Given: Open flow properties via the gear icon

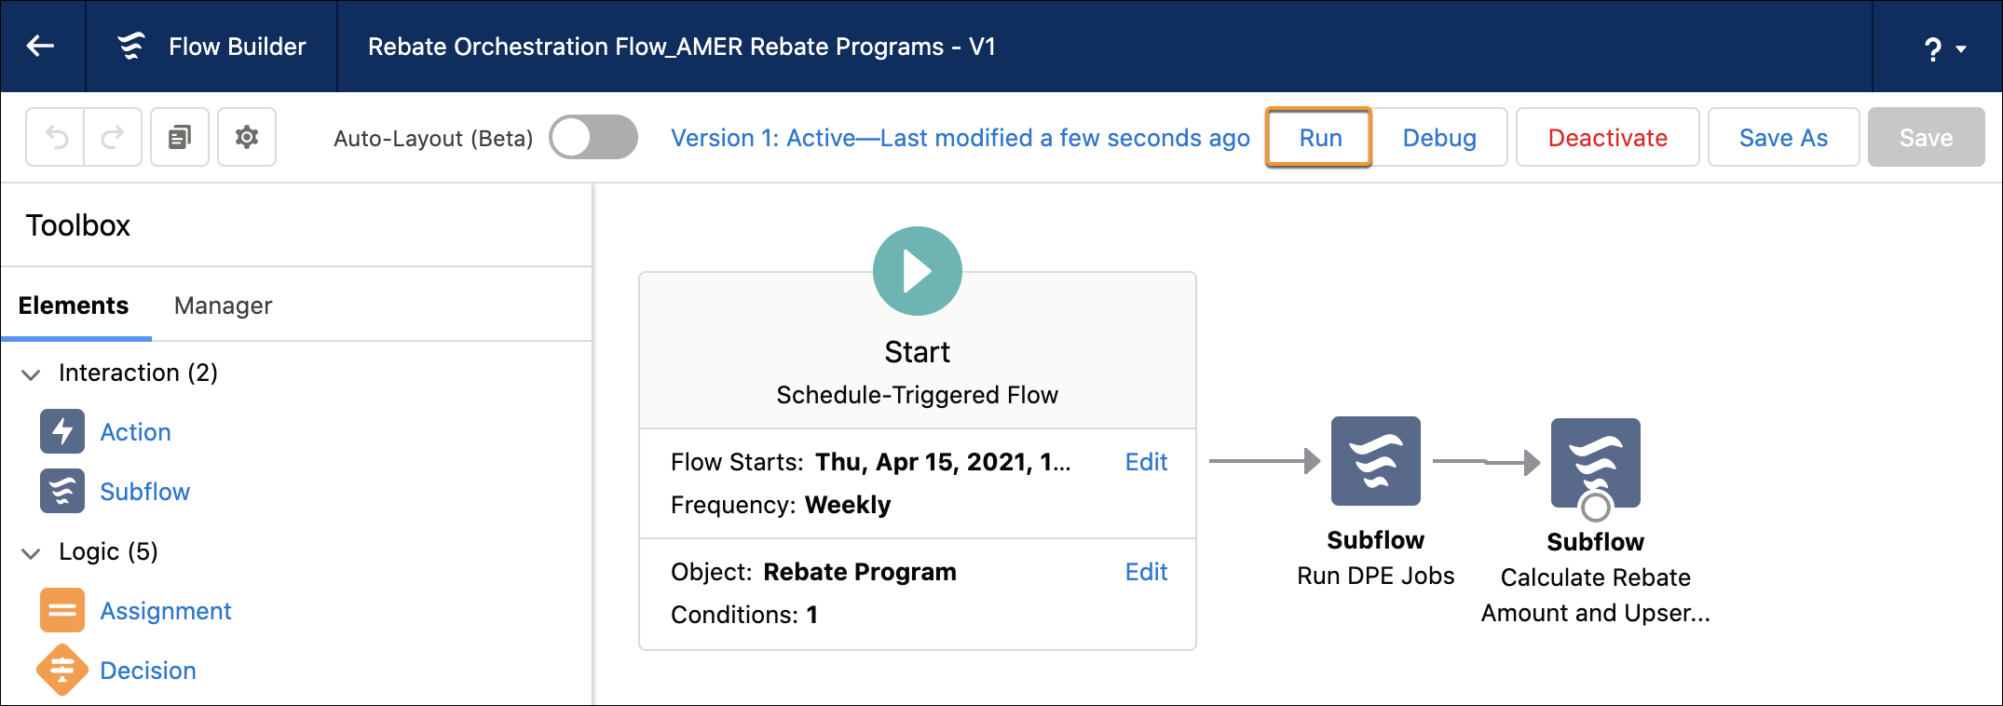Looking at the screenshot, I should pos(246,137).
